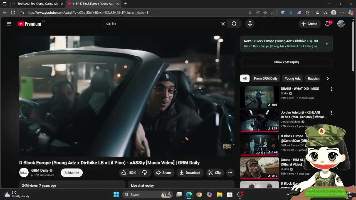Open the Windows Start menu
356x200 pixels.
coord(116,194)
